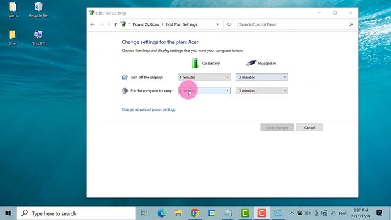This screenshot has height=220, width=391.
Task: Click the Edit Plan Settings breadcrumb
Action: tap(181, 24)
